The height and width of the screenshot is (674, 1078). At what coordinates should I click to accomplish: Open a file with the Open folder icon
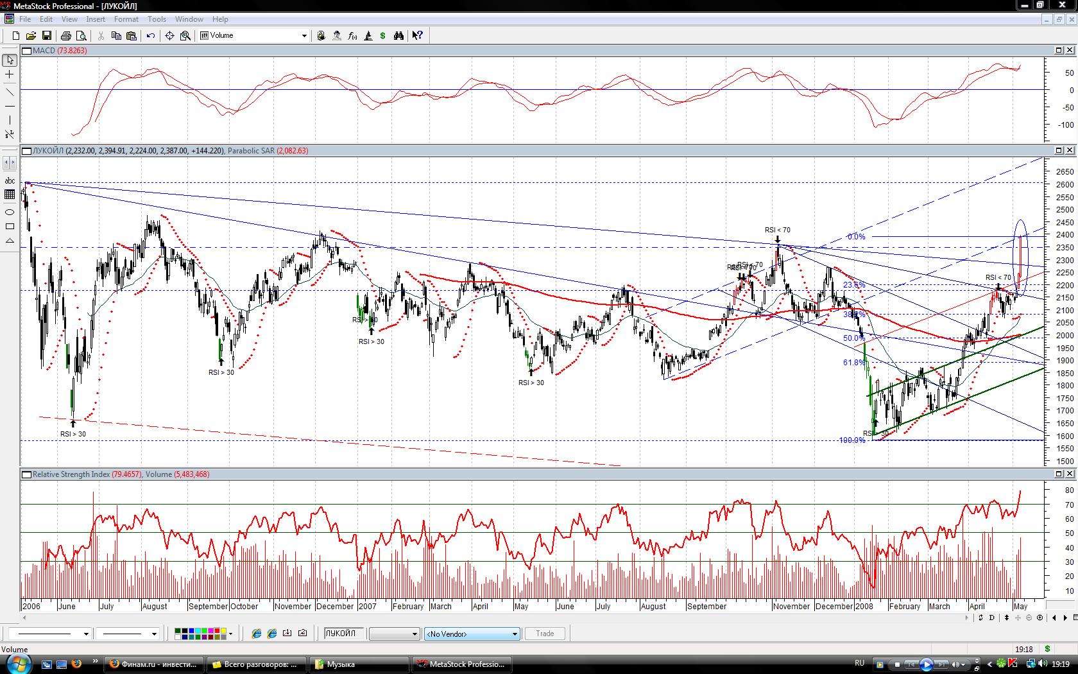(31, 36)
